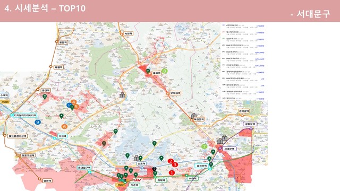Screen dimensions: 340x191
Task: Click lone building icon in the map center
Action: point(123,95)
